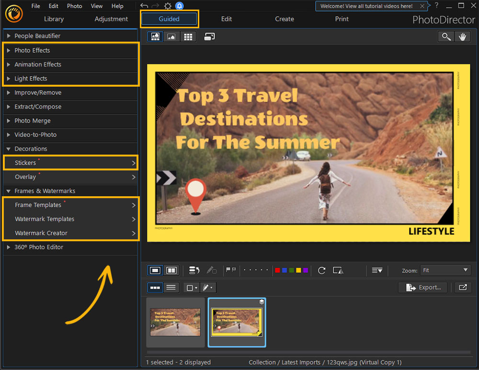Select the Zoom tool magnifier icon
The image size is (479, 370).
click(445, 36)
